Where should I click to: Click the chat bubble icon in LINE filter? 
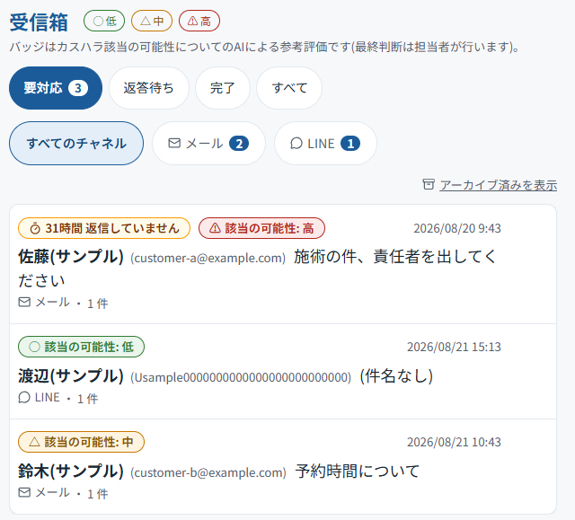pyautogui.click(x=296, y=144)
